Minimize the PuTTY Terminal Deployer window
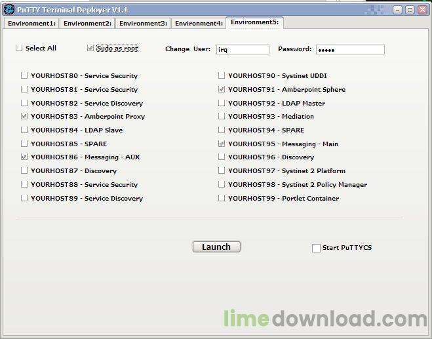This screenshot has width=432, height=339. (397, 10)
